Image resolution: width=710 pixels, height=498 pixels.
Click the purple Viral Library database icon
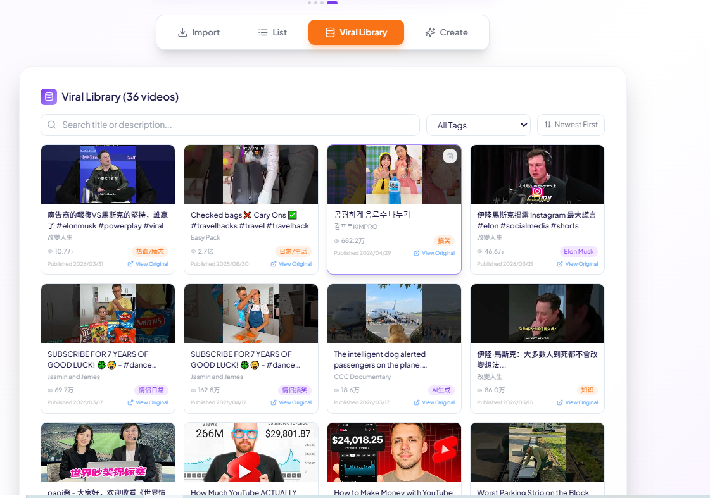click(x=49, y=97)
